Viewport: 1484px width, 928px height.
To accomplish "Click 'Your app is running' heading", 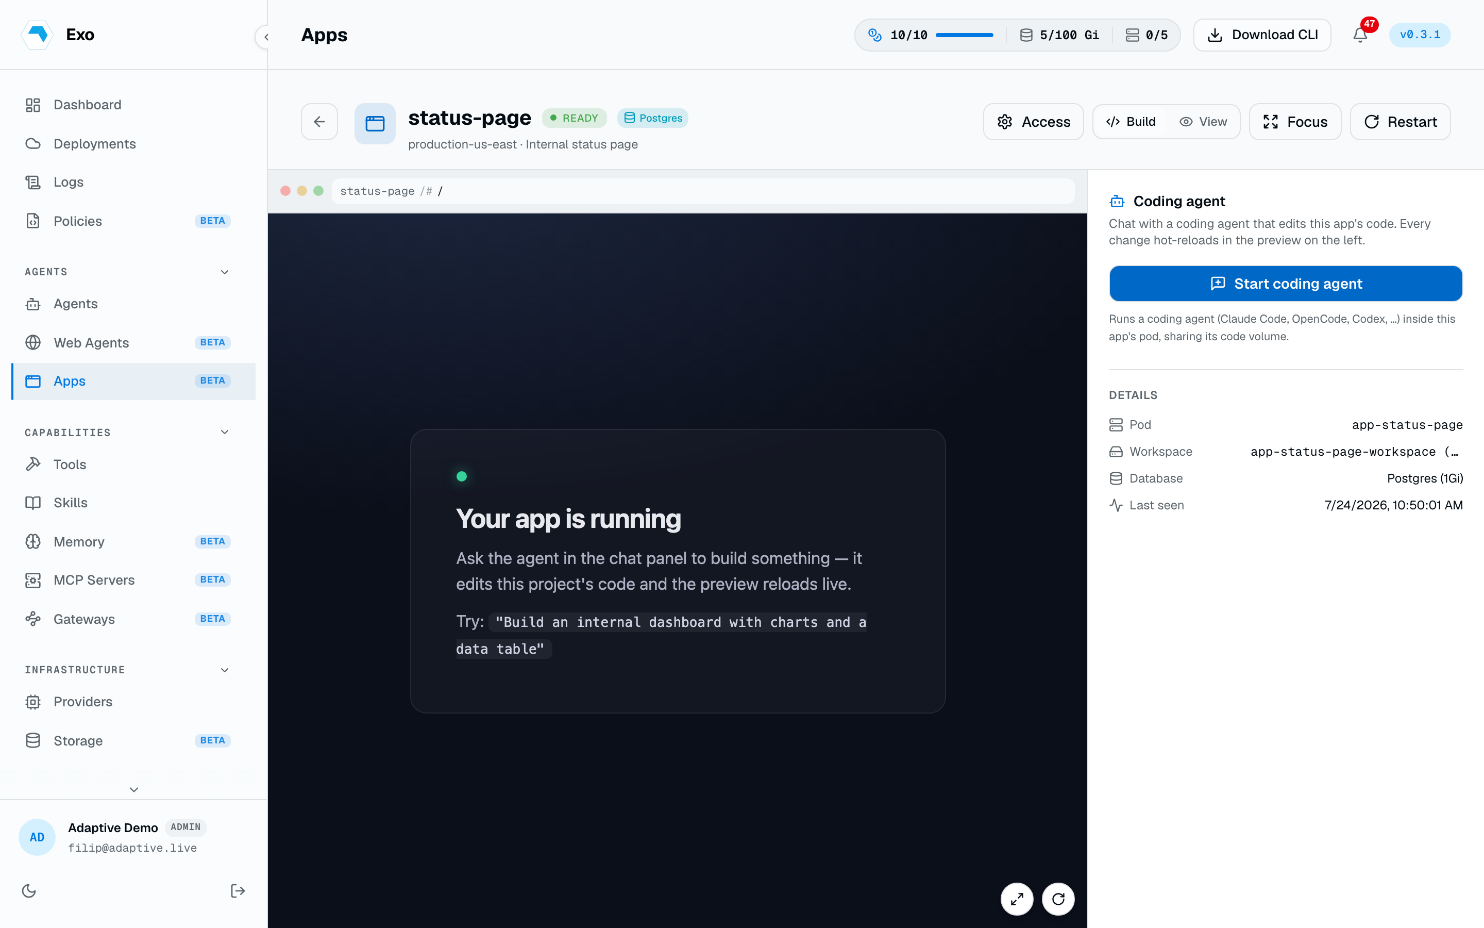I will (568, 519).
